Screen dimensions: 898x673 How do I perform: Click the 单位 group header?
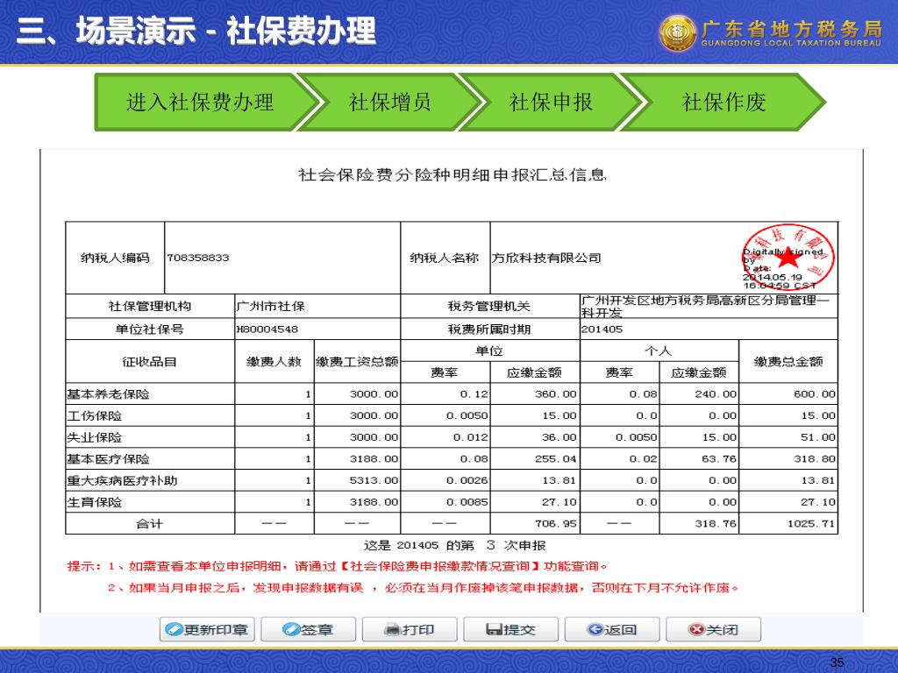point(489,351)
